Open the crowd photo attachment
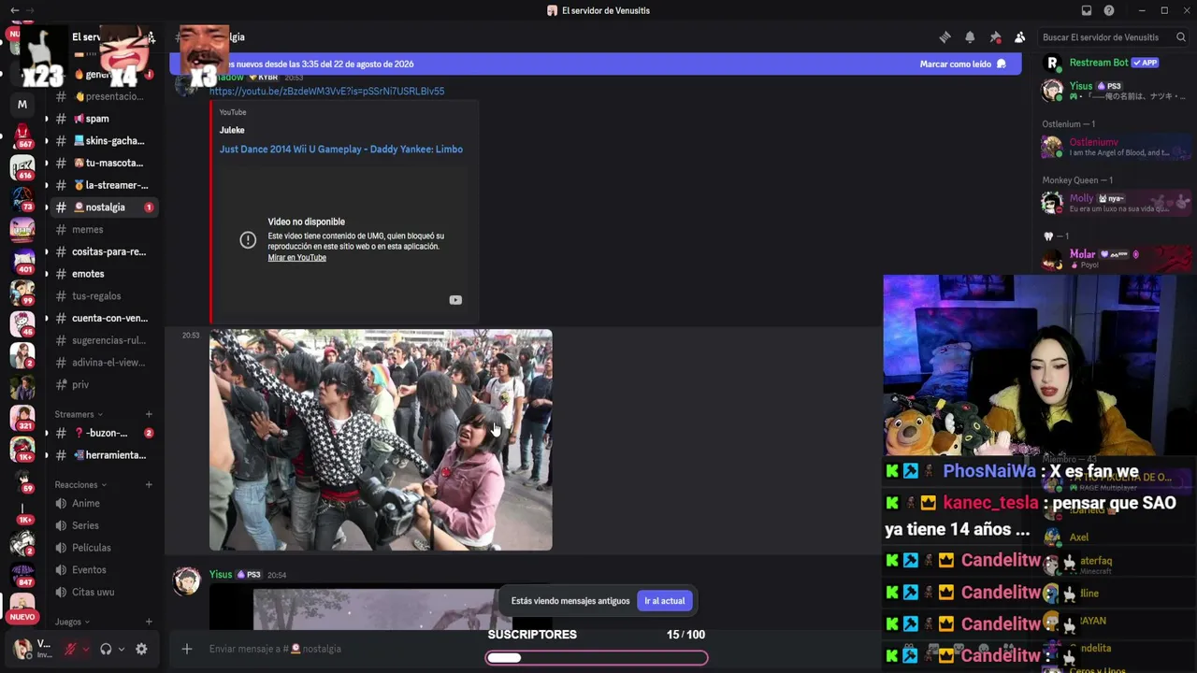 point(381,440)
